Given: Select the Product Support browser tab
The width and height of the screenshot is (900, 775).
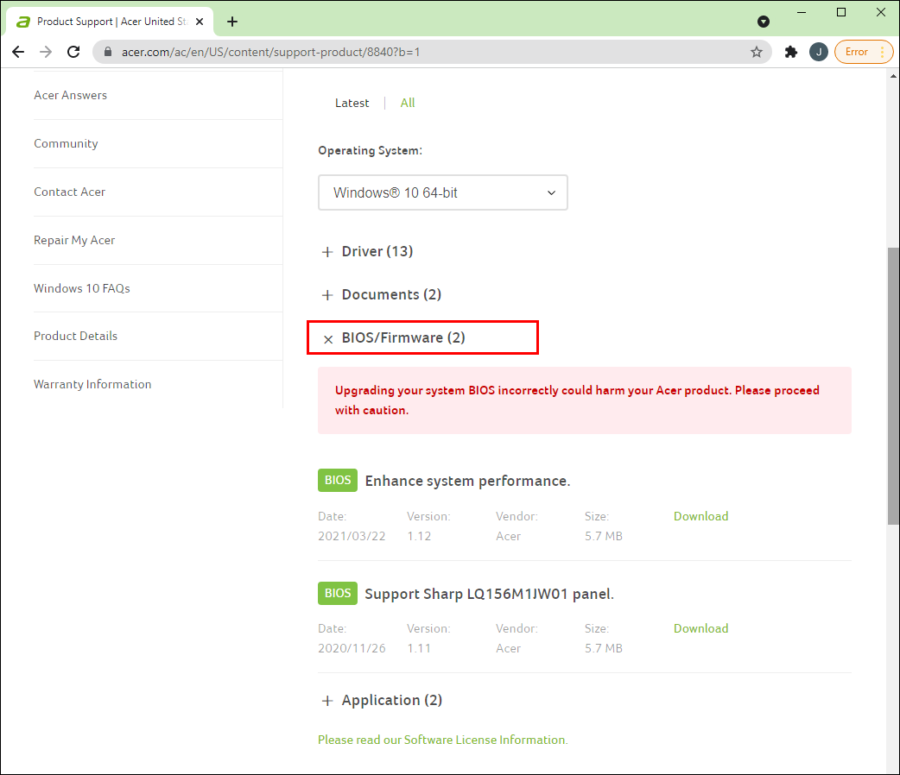Looking at the screenshot, I should click(111, 22).
